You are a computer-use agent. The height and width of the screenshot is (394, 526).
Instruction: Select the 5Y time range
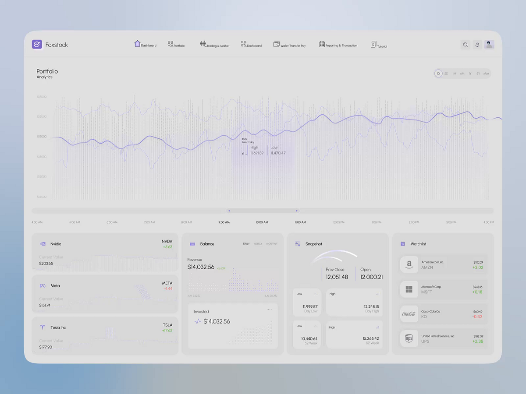[478, 74]
